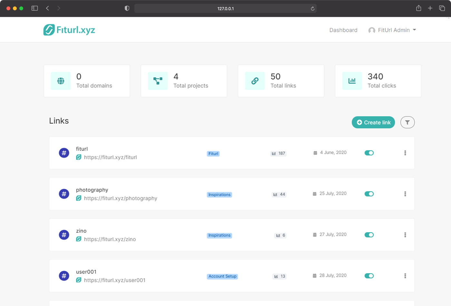View the 6 clicks stats for zino

click(280, 235)
